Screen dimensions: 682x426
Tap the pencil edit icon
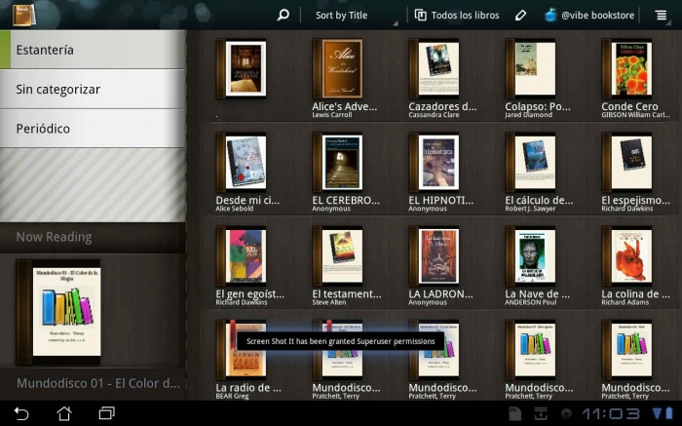(x=520, y=16)
